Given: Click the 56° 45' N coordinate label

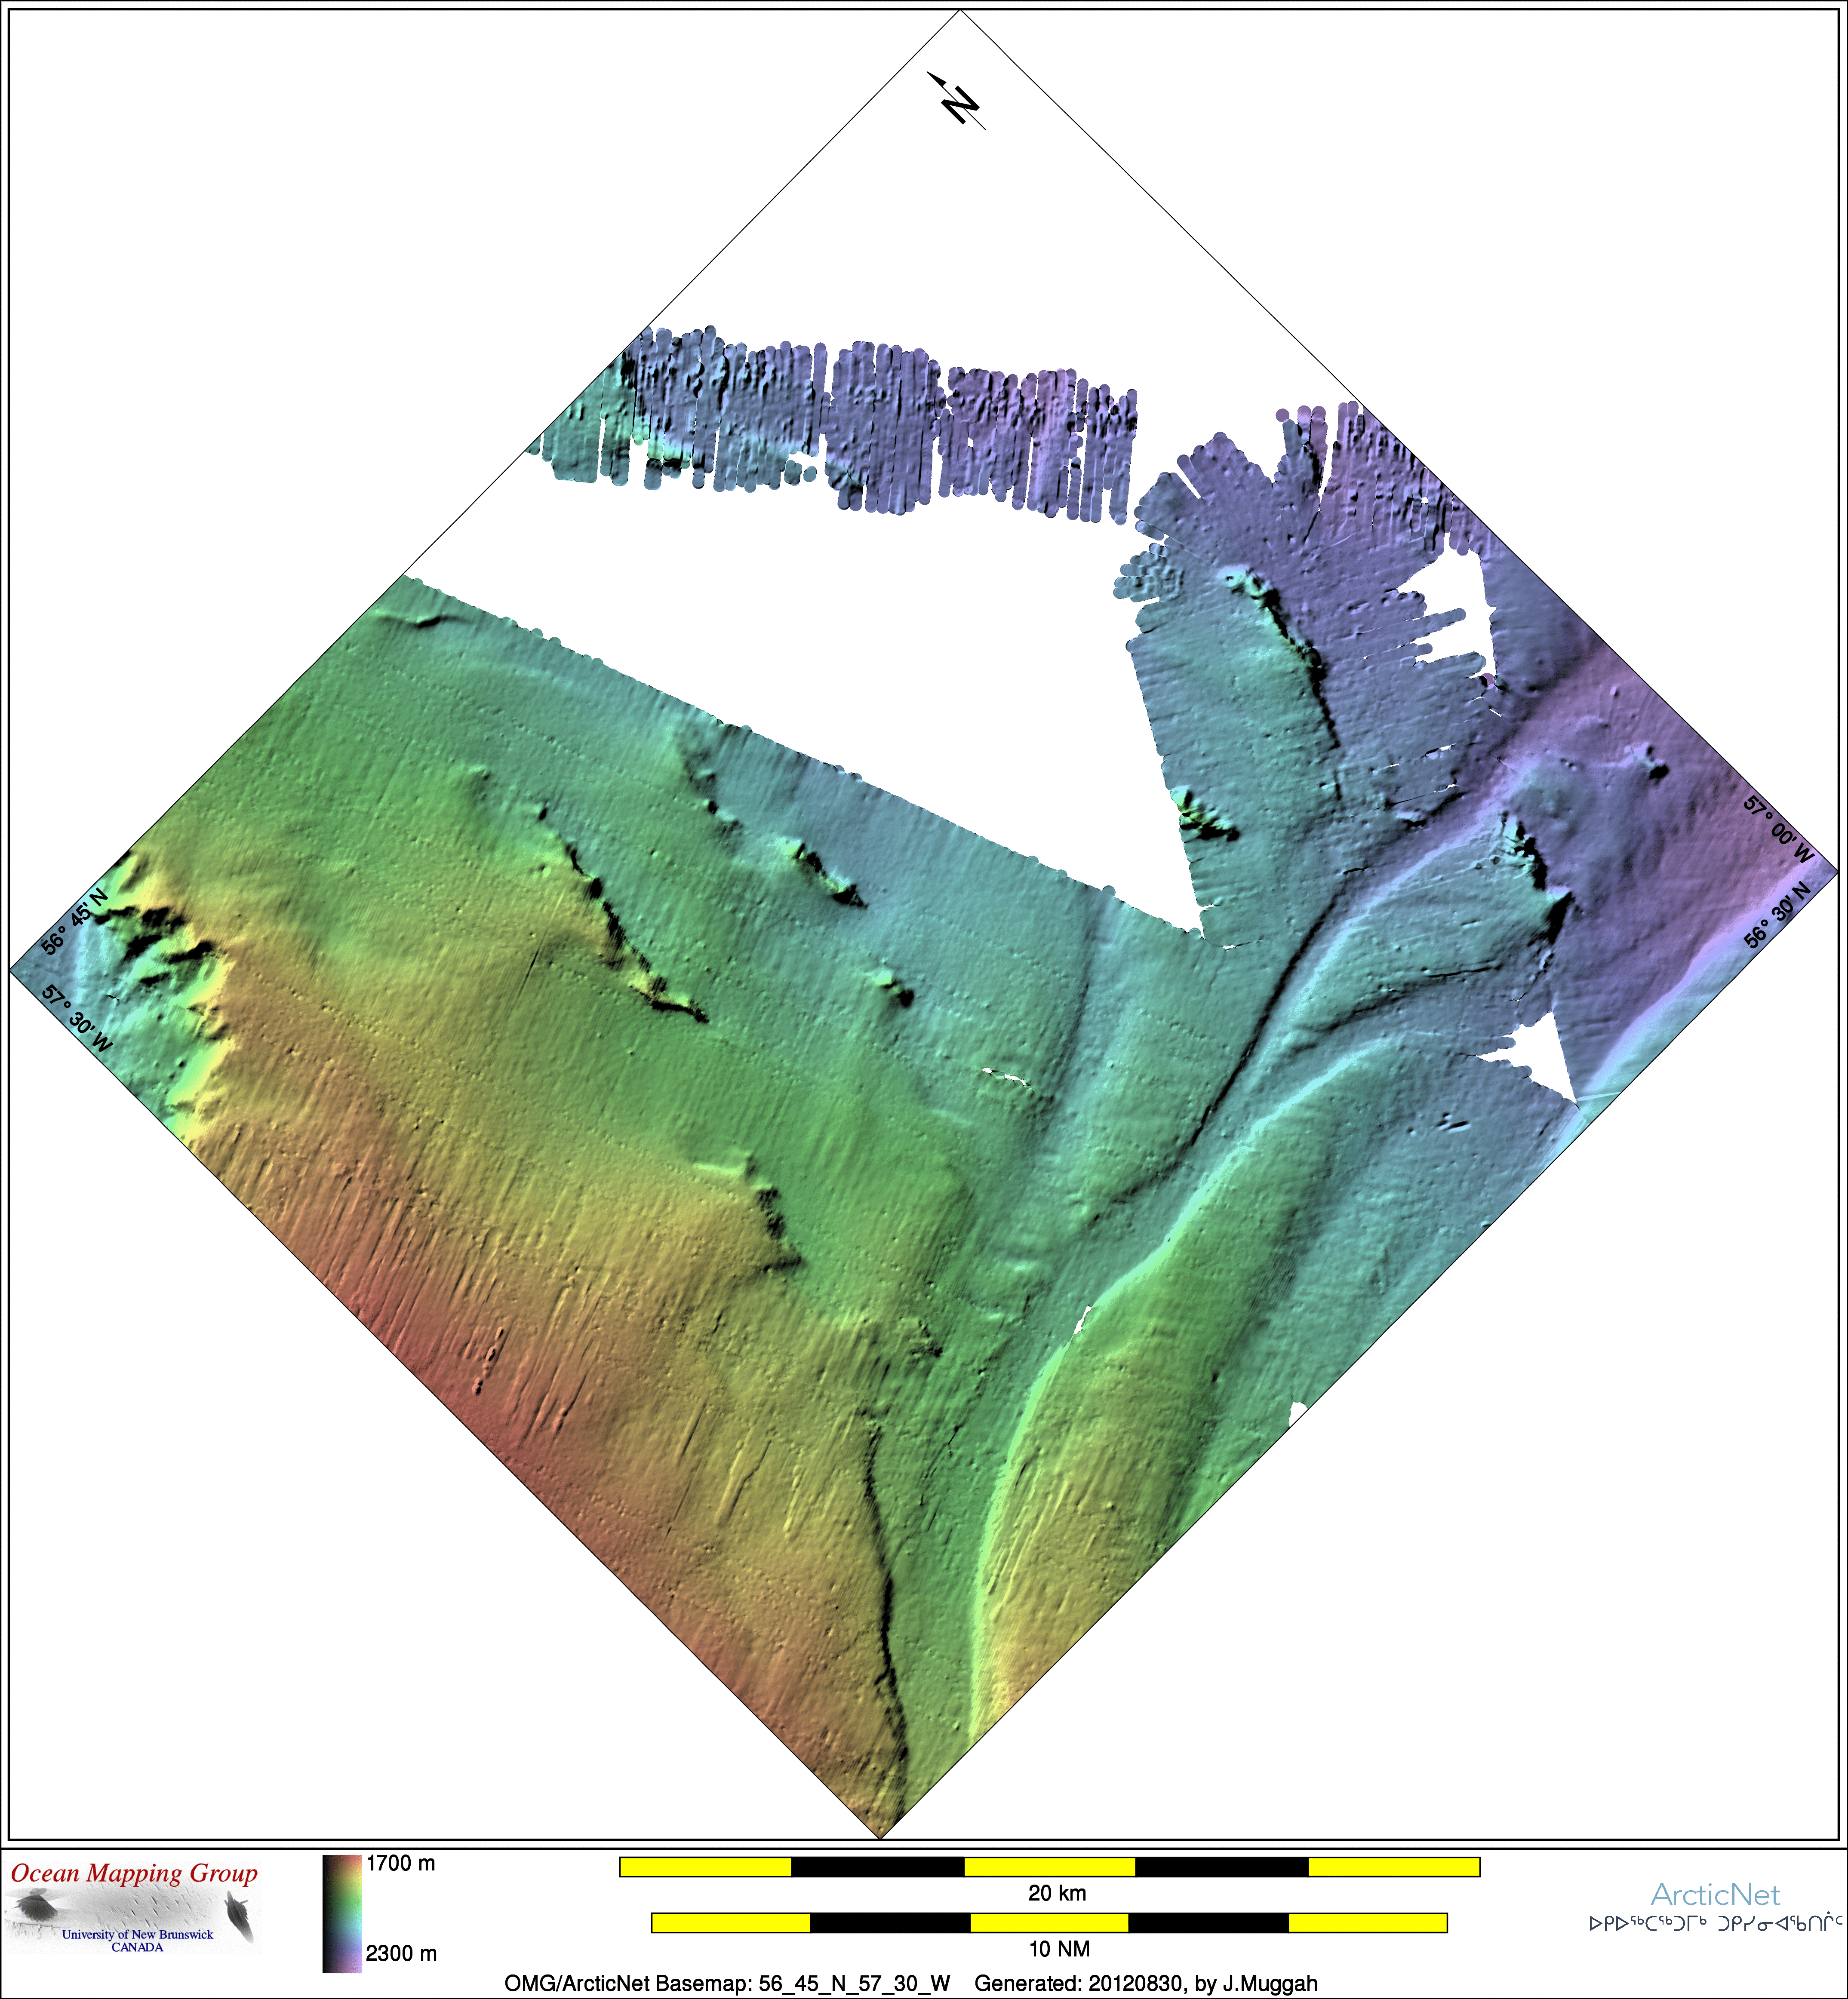Looking at the screenshot, I should [x=74, y=921].
